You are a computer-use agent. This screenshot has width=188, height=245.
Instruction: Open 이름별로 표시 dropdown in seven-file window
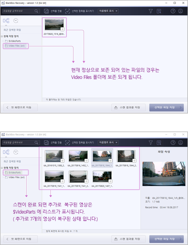coord(108,143)
